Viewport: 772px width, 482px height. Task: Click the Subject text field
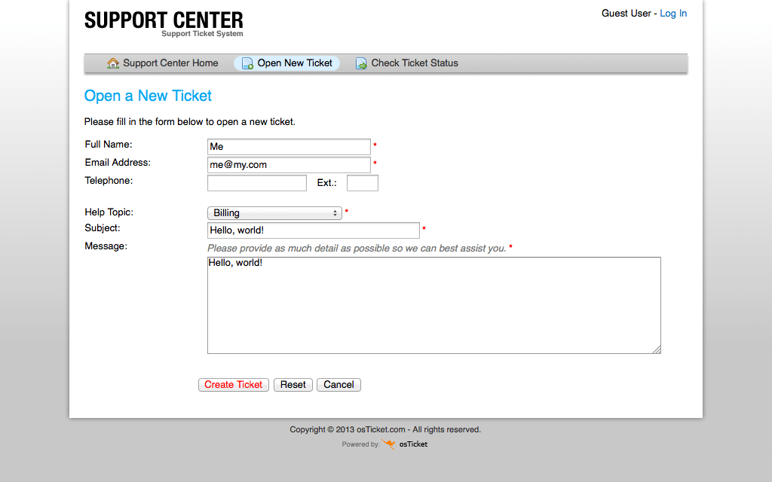[313, 230]
